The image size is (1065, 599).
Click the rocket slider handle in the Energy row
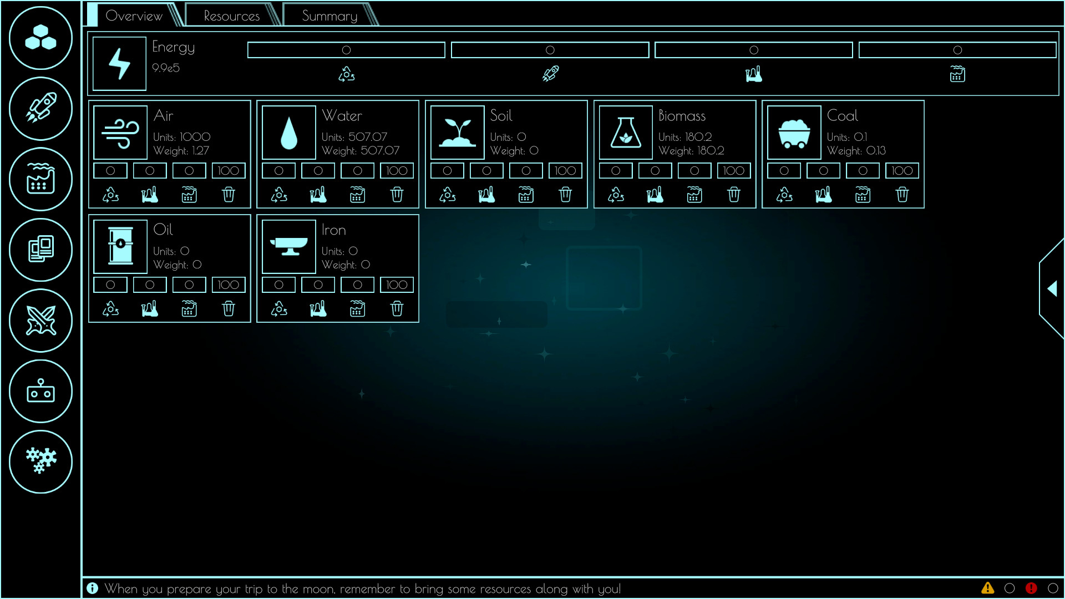[550, 50]
